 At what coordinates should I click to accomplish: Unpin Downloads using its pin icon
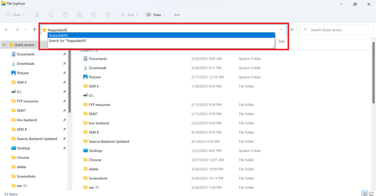64,63
